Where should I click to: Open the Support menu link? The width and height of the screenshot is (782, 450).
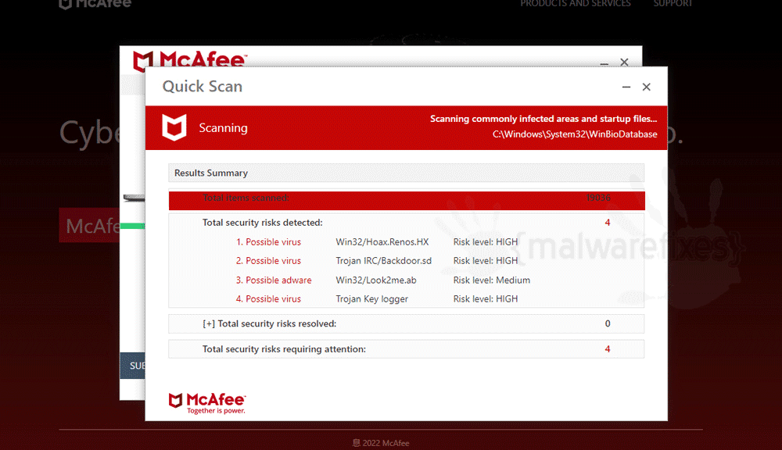tap(673, 3)
